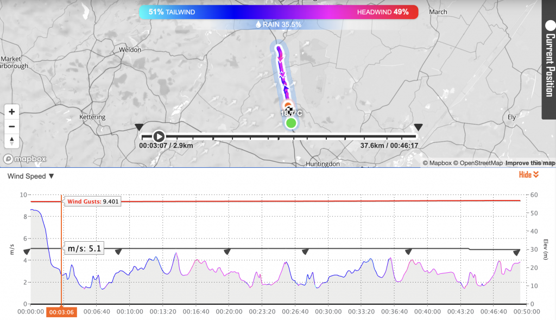Collapse chart using Hide button
The width and height of the screenshot is (556, 320).
[x=528, y=174]
